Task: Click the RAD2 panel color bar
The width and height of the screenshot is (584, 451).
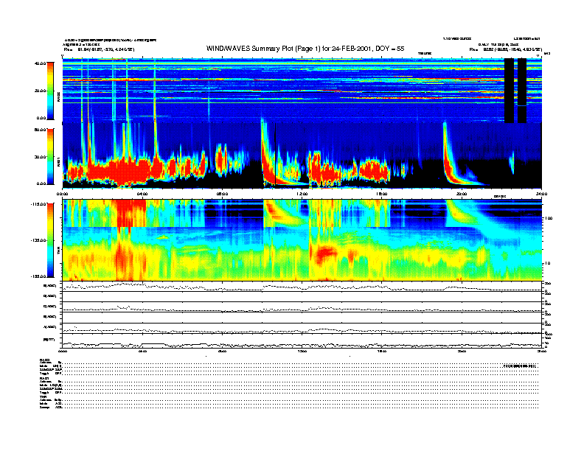Action: [50, 91]
